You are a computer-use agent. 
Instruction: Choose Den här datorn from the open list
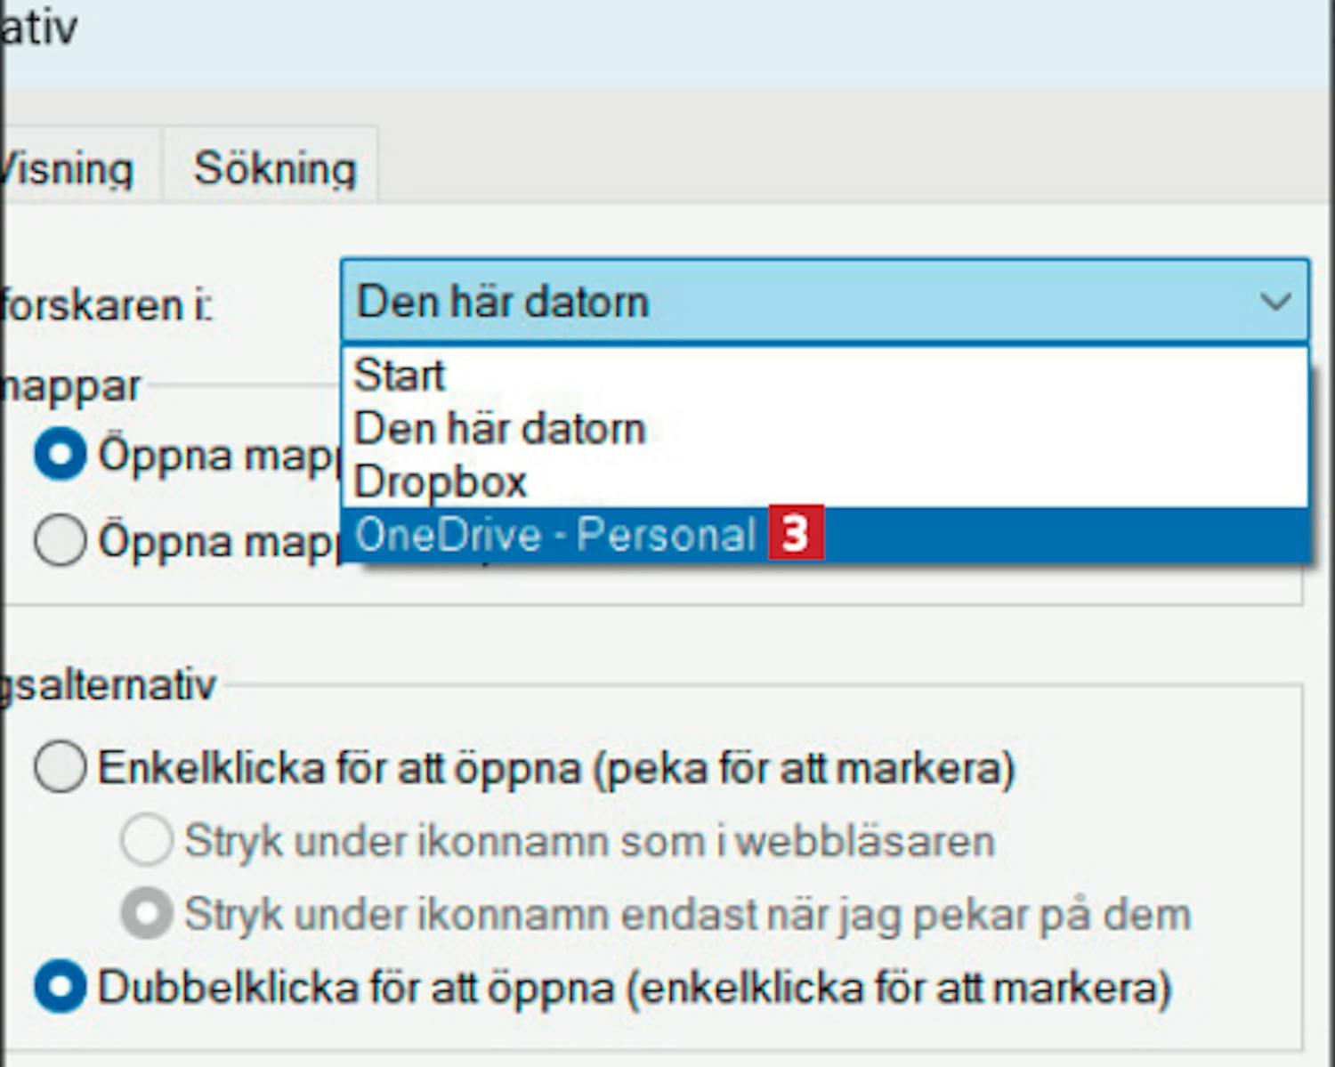pos(499,429)
